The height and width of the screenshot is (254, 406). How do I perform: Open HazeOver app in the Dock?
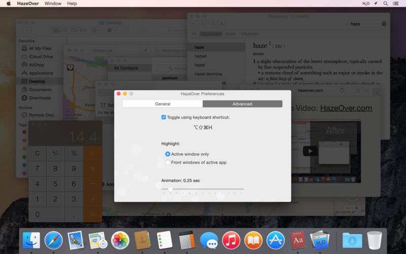tap(320, 240)
